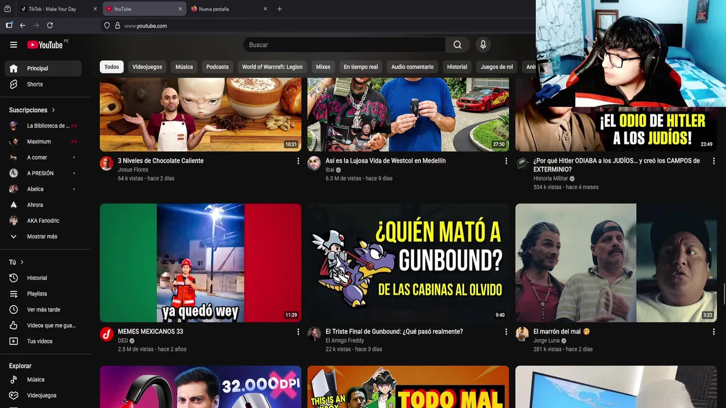
Task: Open title El Triste Final de Gunbound
Action: pos(394,331)
